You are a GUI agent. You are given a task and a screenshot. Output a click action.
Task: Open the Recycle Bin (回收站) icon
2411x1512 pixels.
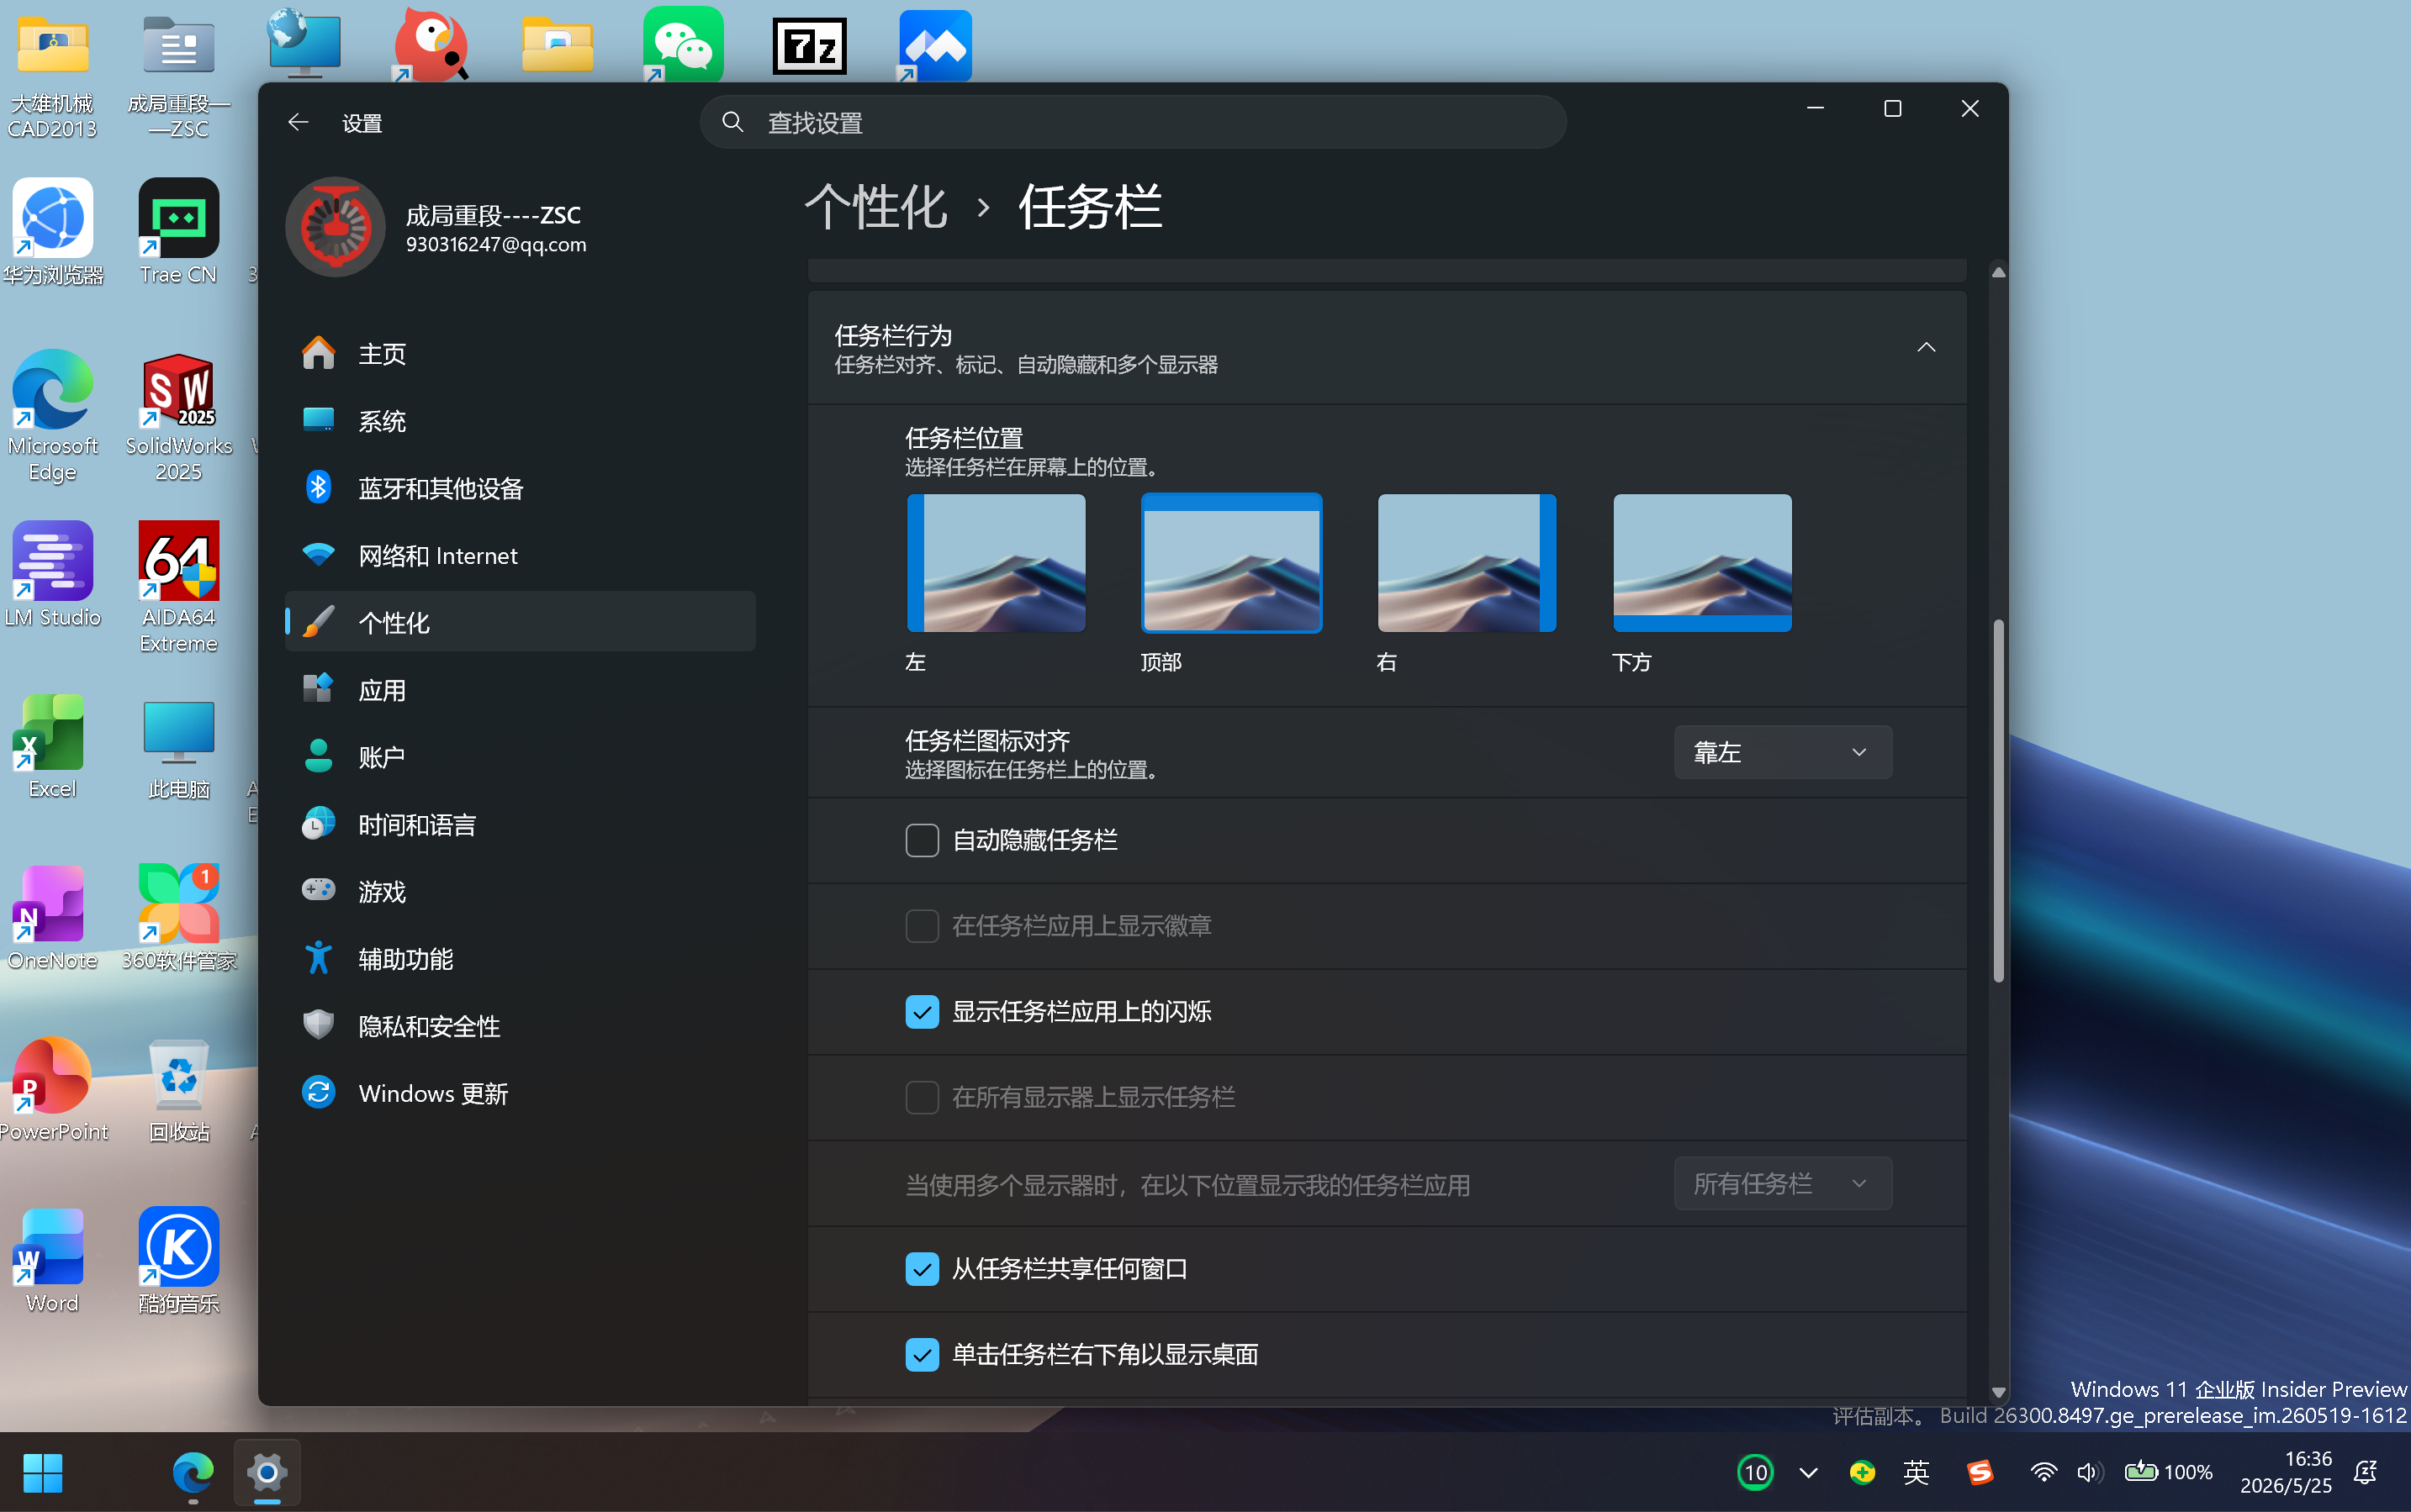pos(179,1089)
